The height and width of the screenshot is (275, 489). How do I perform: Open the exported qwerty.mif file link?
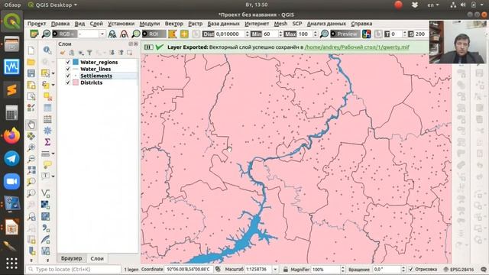(x=357, y=47)
